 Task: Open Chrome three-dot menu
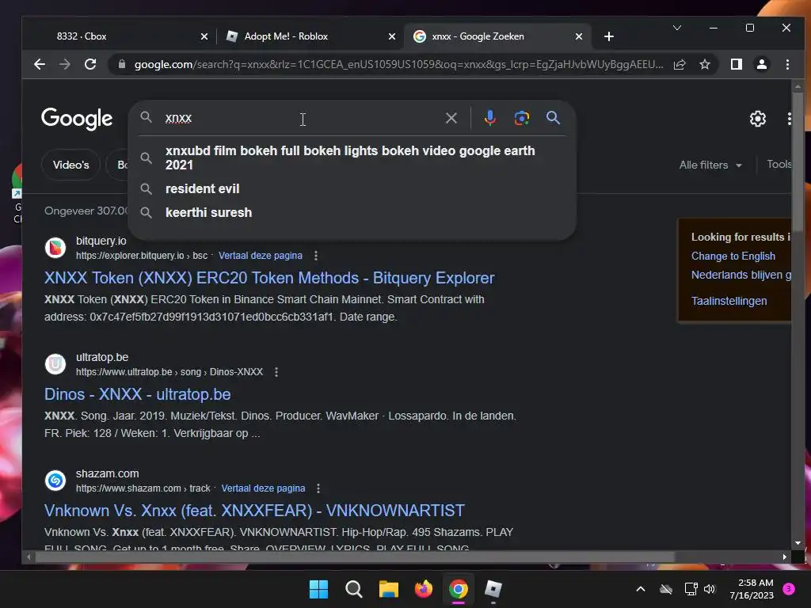(787, 64)
